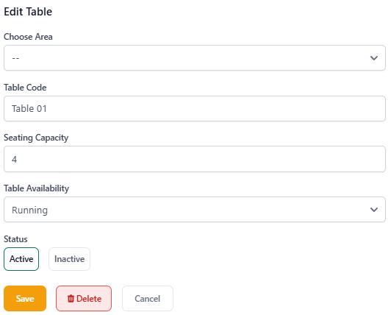Click the trash icon on the Delete button

pyautogui.click(x=71, y=298)
